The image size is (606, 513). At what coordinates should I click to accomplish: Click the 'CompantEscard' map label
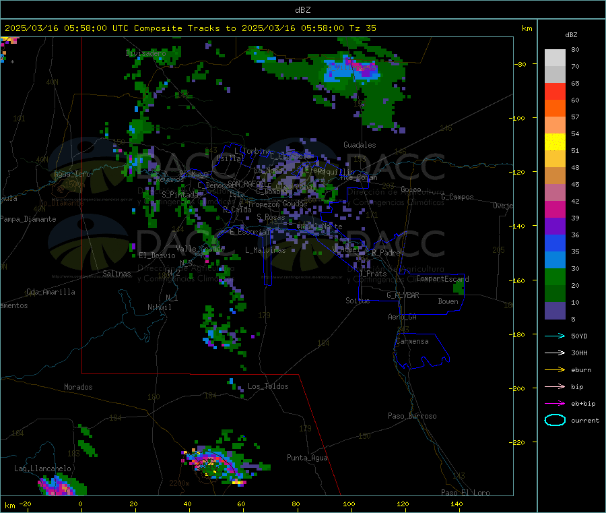coord(442,279)
